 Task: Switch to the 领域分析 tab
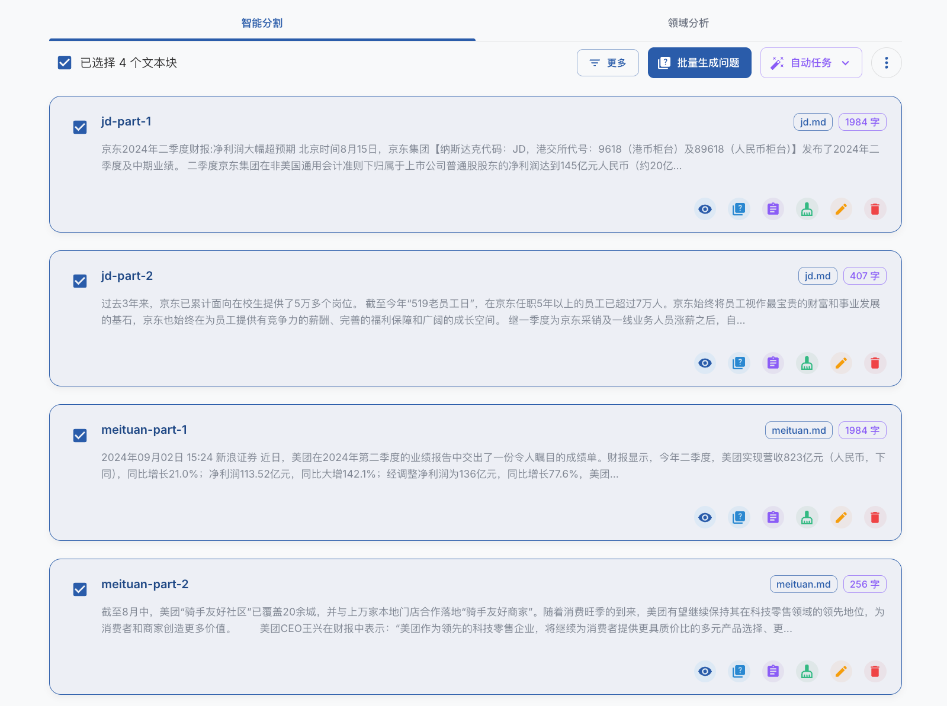pyautogui.click(x=688, y=23)
